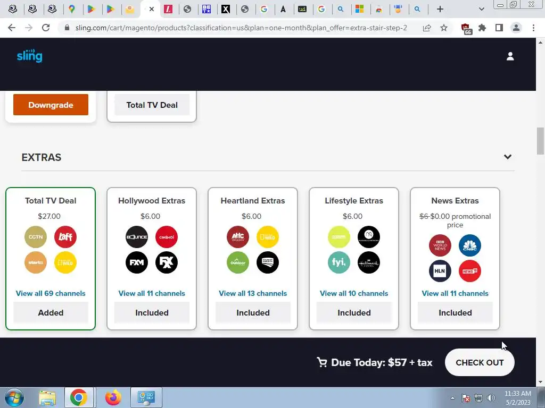Click the BBC World News logo

440,245
